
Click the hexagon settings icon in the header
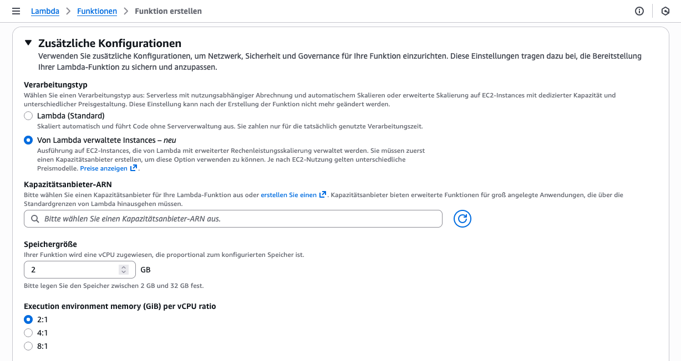[665, 11]
